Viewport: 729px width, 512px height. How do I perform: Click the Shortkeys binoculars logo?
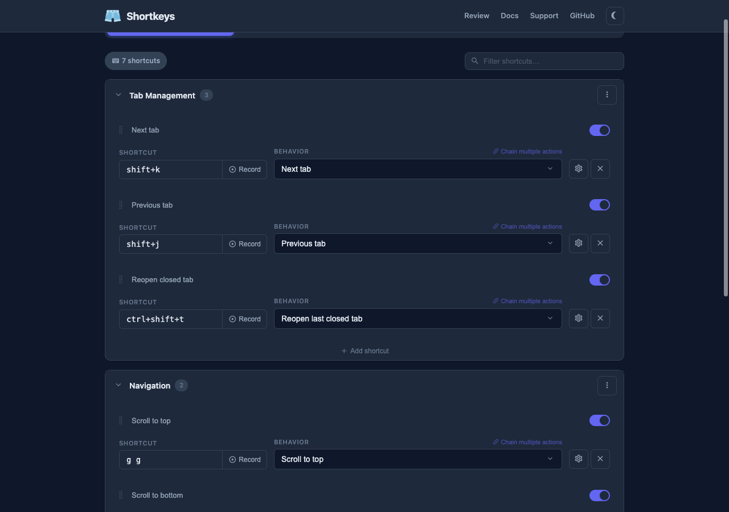tap(113, 15)
